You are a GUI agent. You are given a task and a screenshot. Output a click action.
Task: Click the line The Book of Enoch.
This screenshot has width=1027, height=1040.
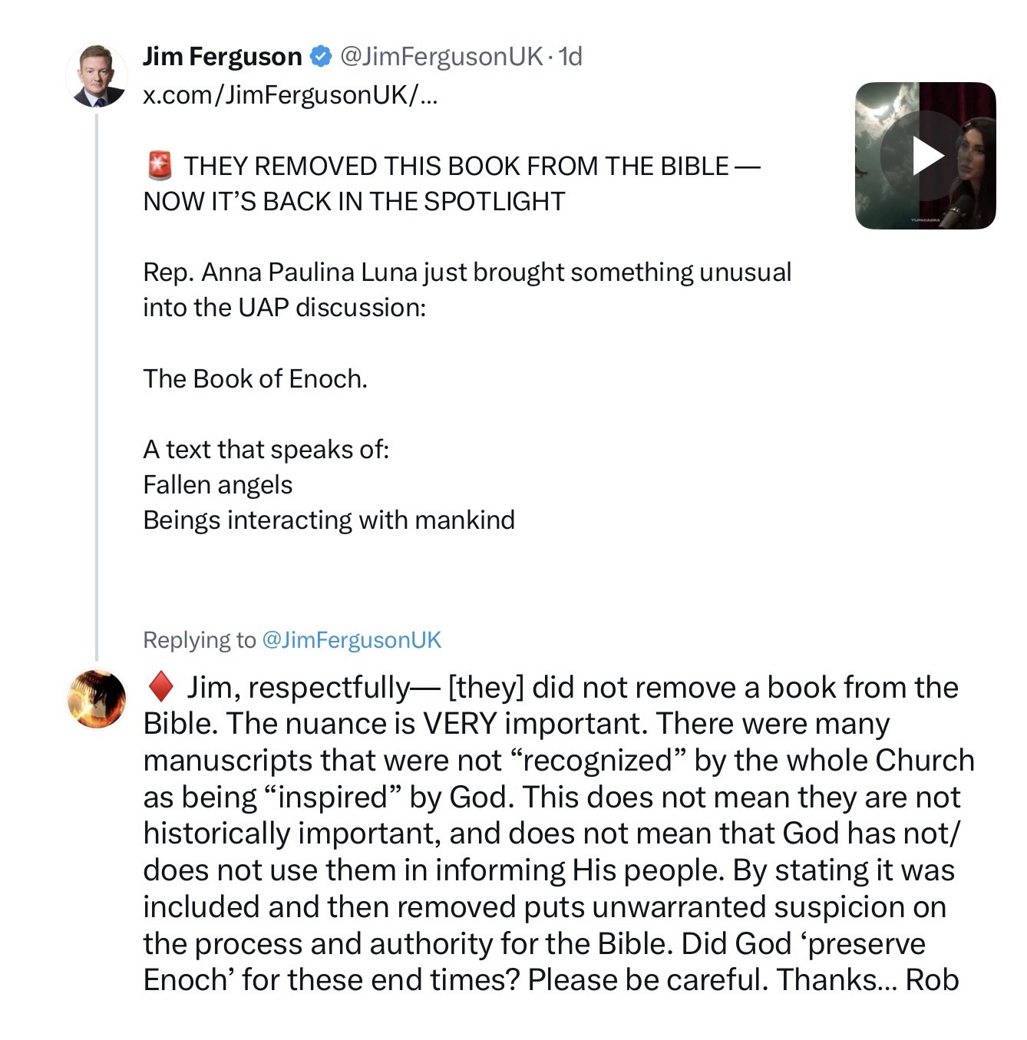pyautogui.click(x=255, y=378)
